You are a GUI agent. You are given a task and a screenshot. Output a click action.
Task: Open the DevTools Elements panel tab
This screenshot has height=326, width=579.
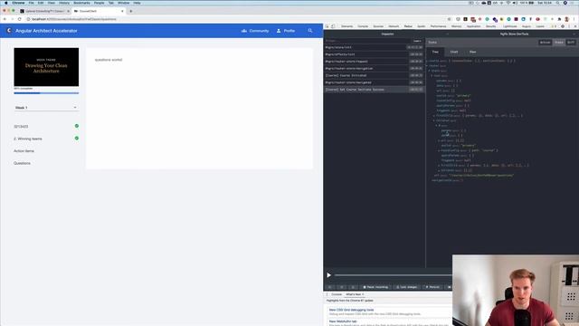pyautogui.click(x=346, y=26)
